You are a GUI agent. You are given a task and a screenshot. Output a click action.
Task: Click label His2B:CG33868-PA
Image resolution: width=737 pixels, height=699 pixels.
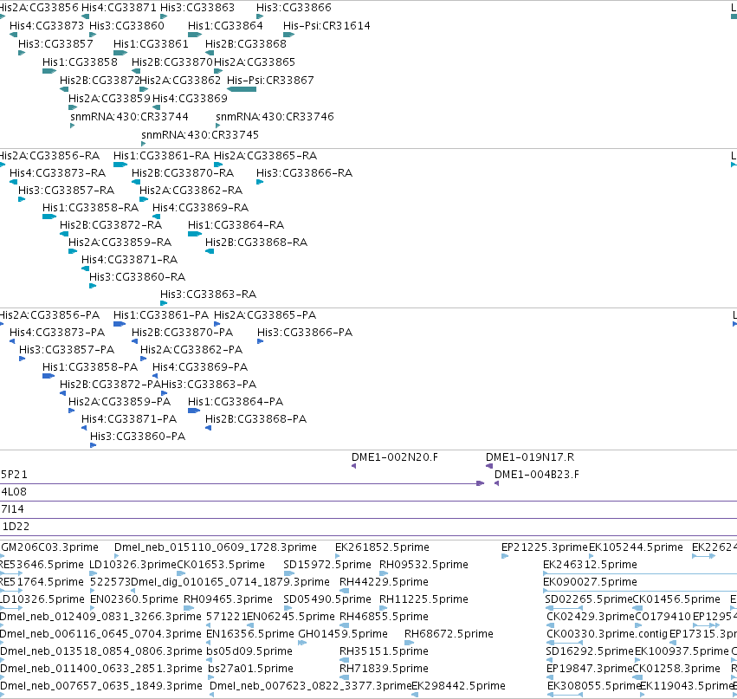[256, 419]
